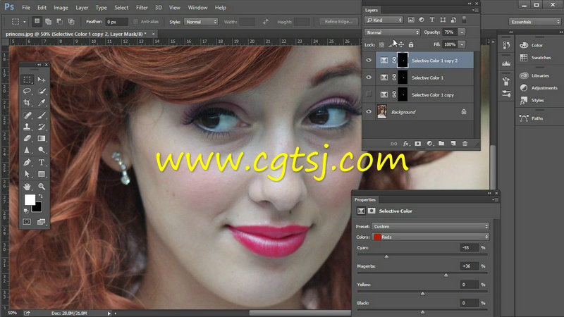Viewport: 564px width, 317px height.
Task: Select the Clone Stamp tool
Action: [x=27, y=127]
